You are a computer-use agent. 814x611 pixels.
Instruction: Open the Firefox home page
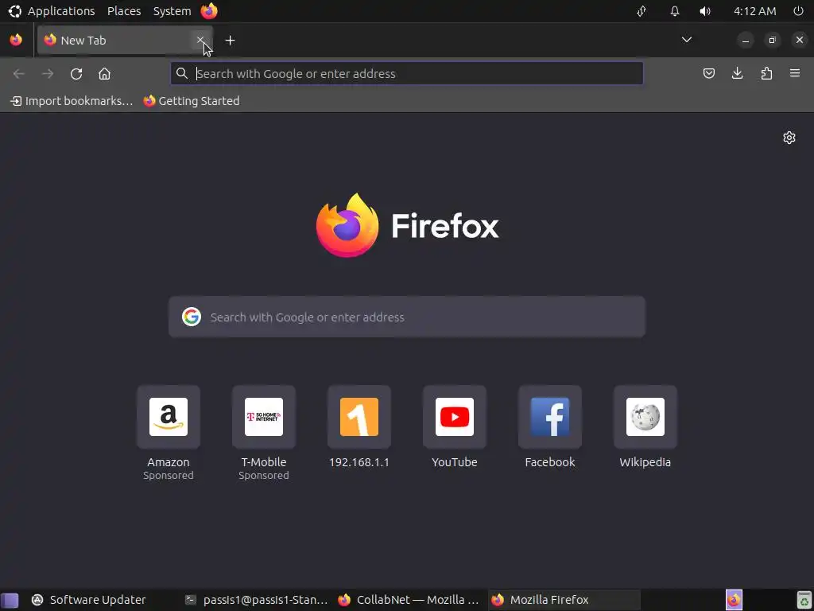click(104, 74)
